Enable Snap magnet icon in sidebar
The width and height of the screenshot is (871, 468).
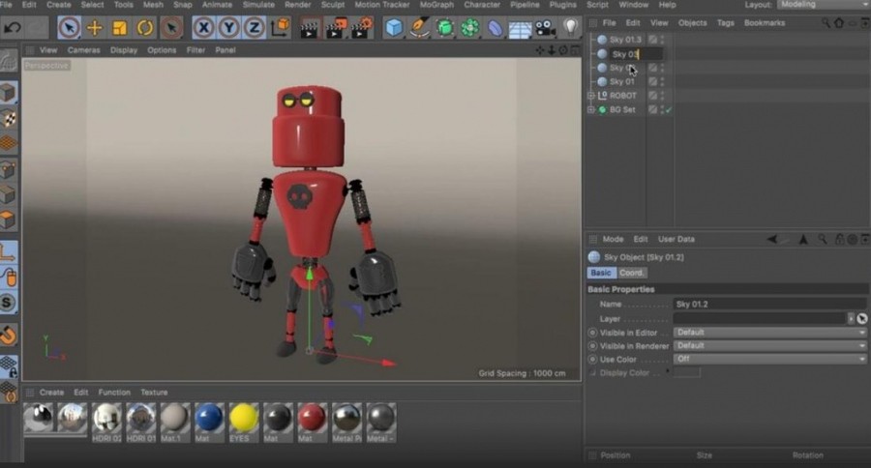pyautogui.click(x=9, y=335)
